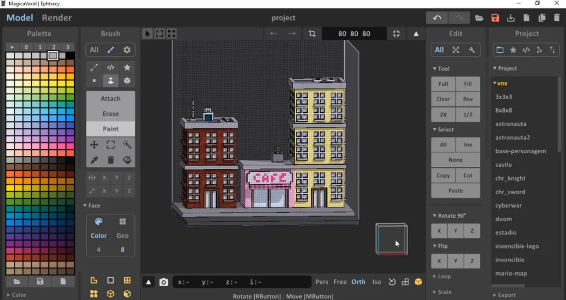Collapse the Rotate 90° section
566x300 pixels.
tap(449, 215)
